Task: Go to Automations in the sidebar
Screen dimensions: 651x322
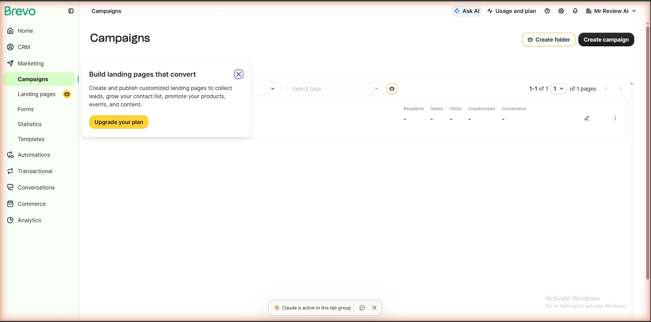Action: tap(34, 155)
